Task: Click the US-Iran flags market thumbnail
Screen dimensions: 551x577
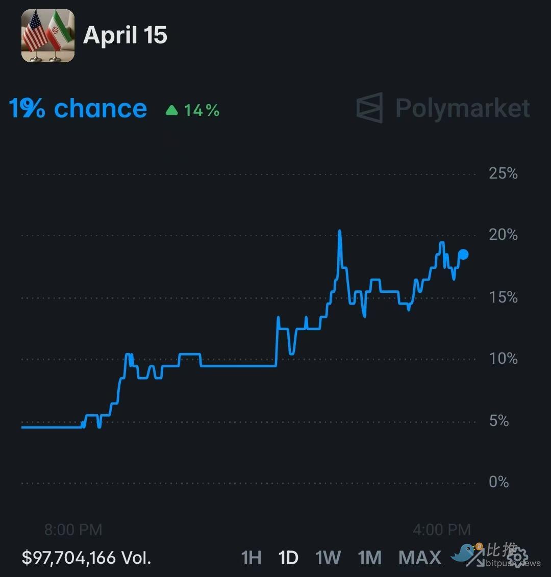Action: click(48, 36)
